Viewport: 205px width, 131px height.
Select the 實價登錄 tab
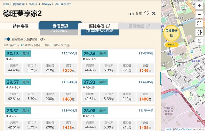tap(60, 26)
